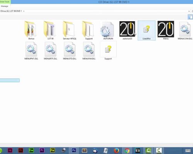This screenshot has height=154, width=193.
Task: Switch to Google Chrome in taskbar
Action: [x=127, y=151]
